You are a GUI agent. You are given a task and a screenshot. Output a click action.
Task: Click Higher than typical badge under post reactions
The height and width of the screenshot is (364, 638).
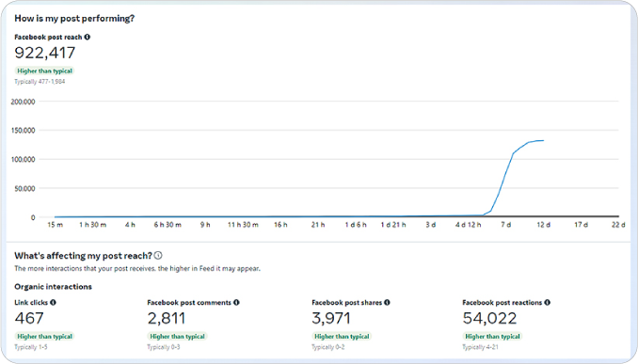pyautogui.click(x=493, y=337)
